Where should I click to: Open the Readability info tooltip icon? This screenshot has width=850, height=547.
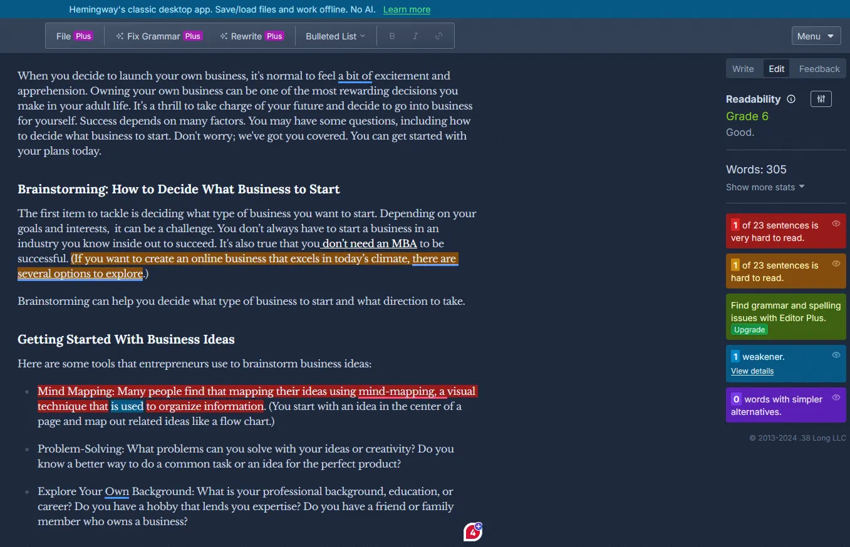pyautogui.click(x=791, y=99)
